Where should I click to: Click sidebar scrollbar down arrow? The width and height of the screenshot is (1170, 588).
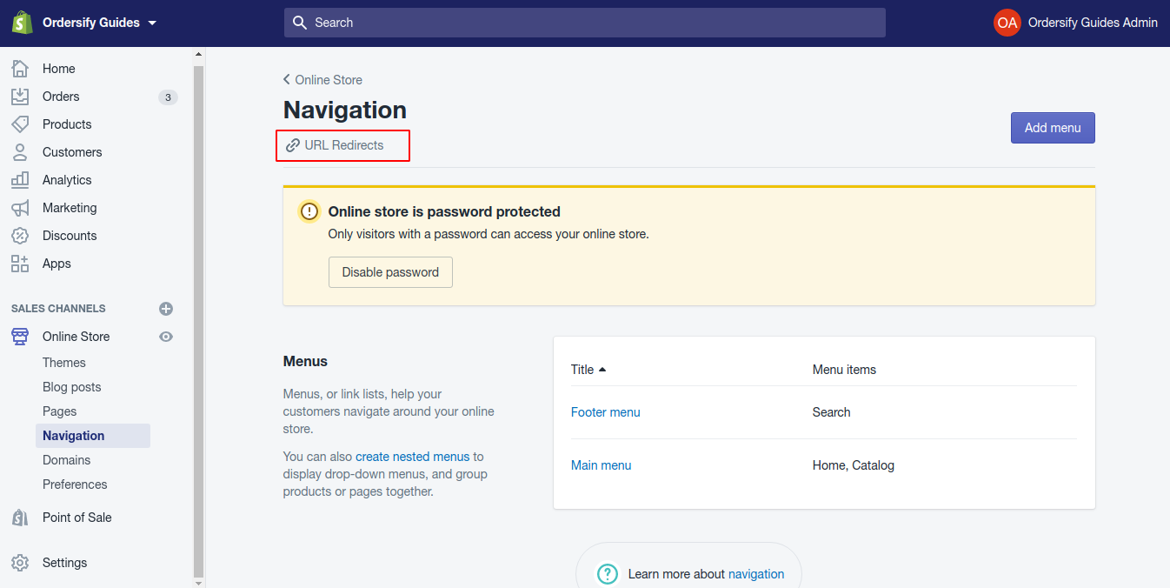tap(198, 583)
